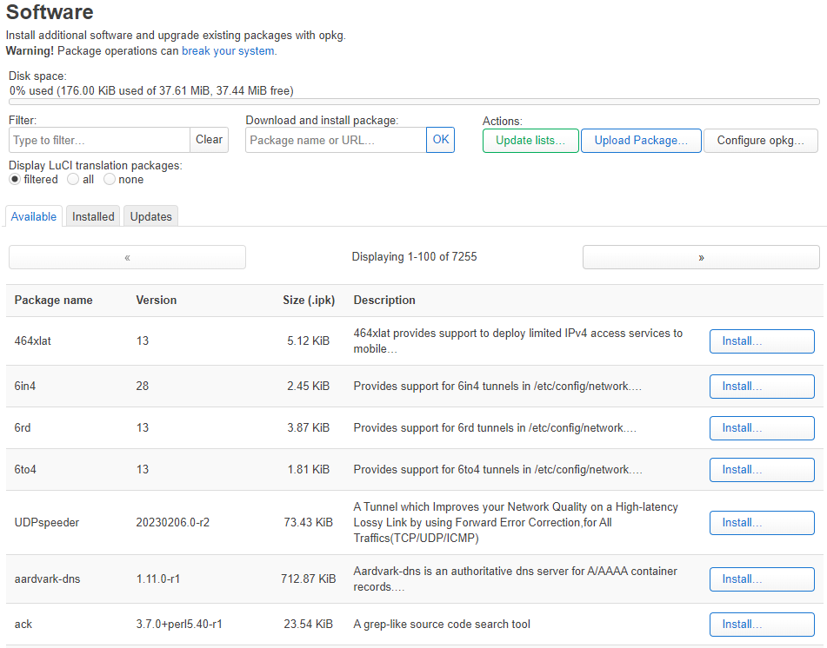Install the 6in4 package
This screenshot has height=648, width=827.
pyautogui.click(x=762, y=387)
